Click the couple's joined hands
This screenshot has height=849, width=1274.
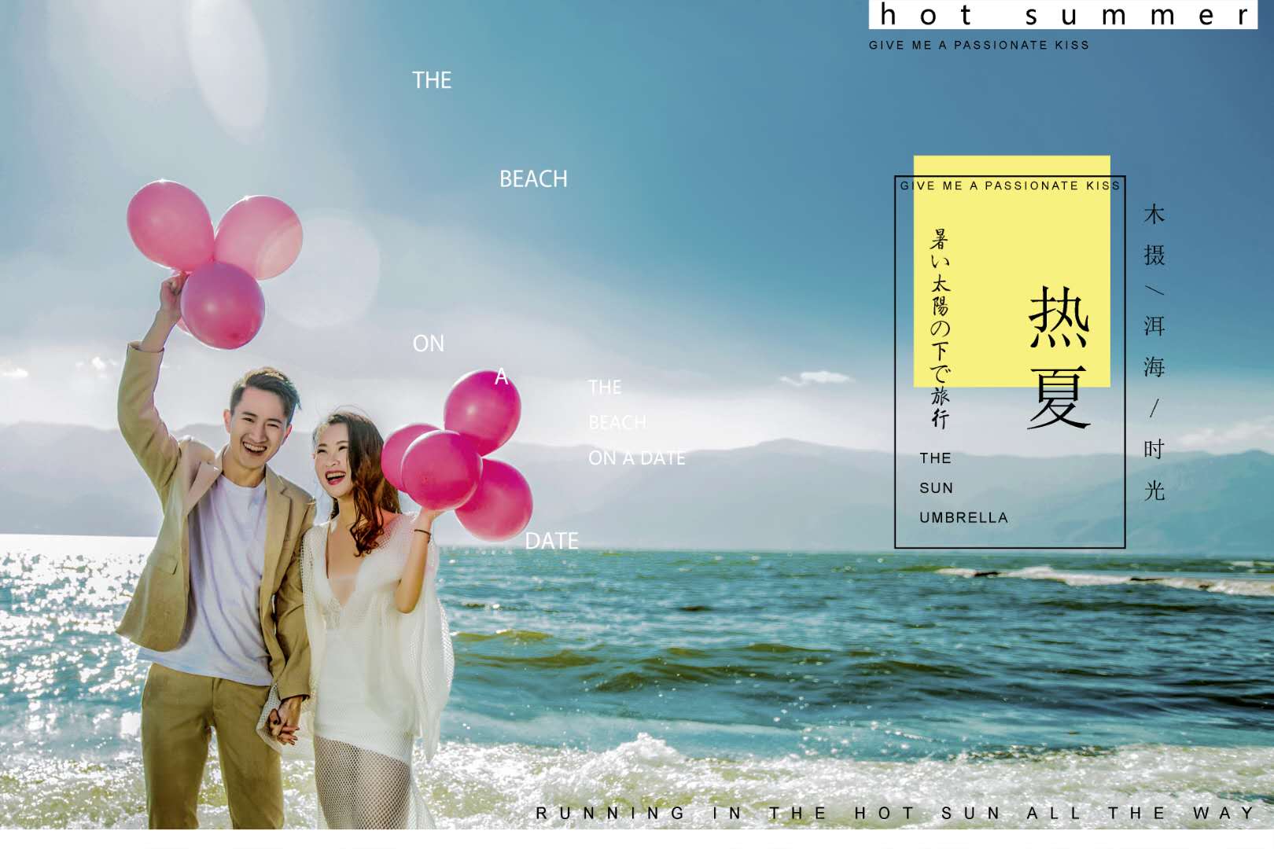[x=285, y=723]
